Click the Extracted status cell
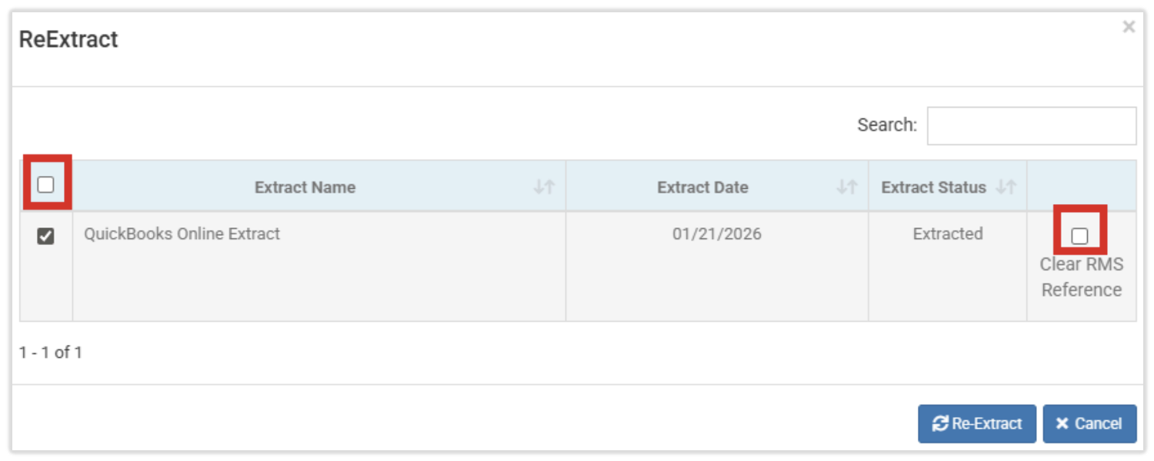The height and width of the screenshot is (461, 1154). (x=947, y=234)
